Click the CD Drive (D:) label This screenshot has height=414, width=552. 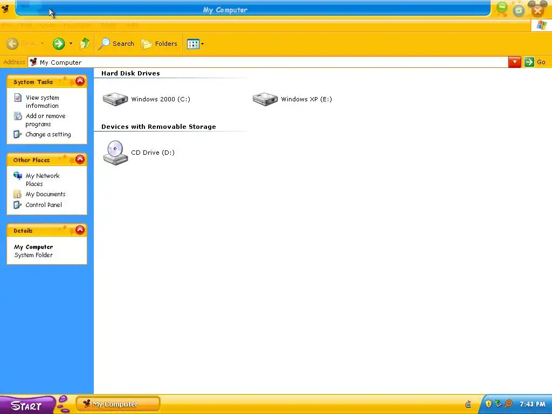[153, 153]
